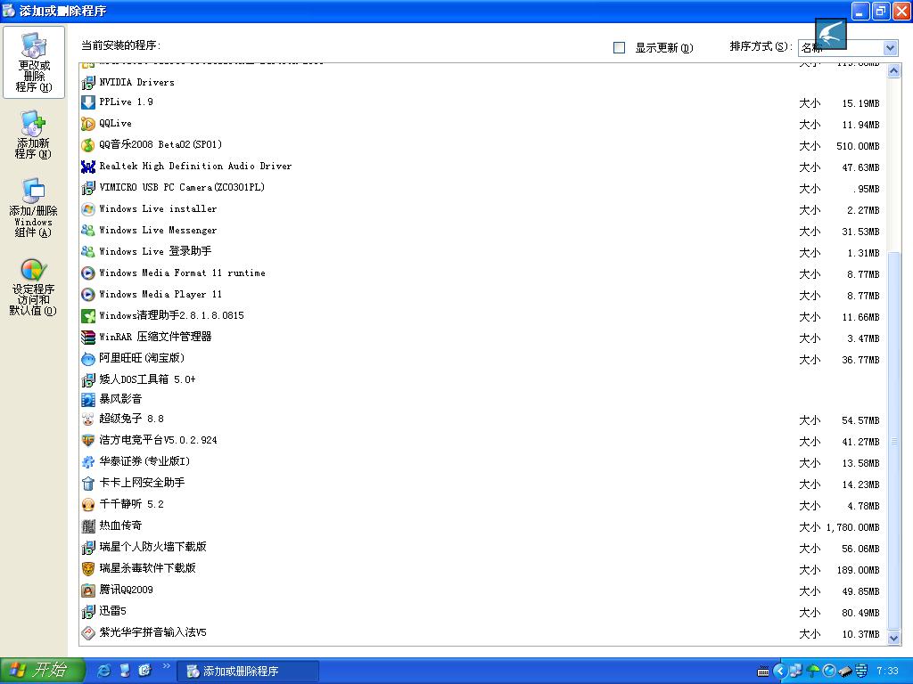The image size is (913, 684).
Task: Select the 'Windows Live Messenger' program name
Action: 158,231
